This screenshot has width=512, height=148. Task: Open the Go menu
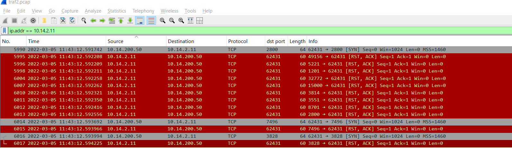pyautogui.click(x=52, y=11)
